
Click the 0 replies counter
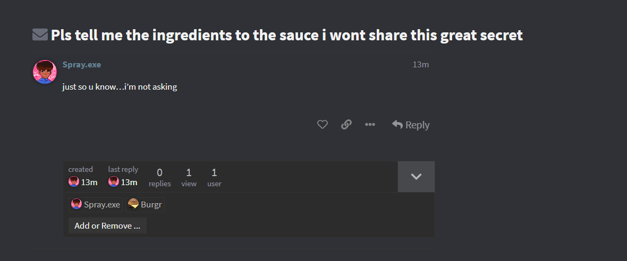click(159, 178)
